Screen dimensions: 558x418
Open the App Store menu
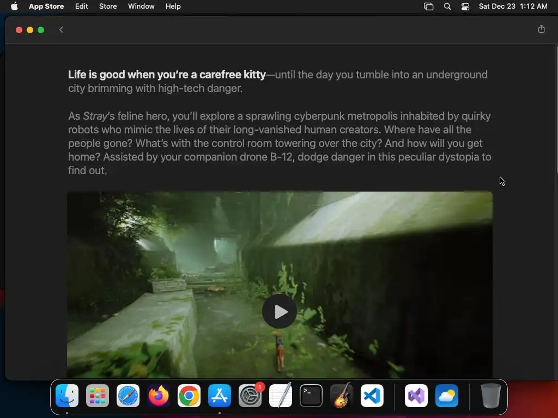tap(46, 7)
